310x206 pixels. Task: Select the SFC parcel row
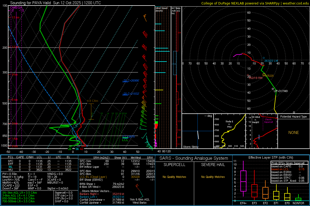(x=40, y=161)
